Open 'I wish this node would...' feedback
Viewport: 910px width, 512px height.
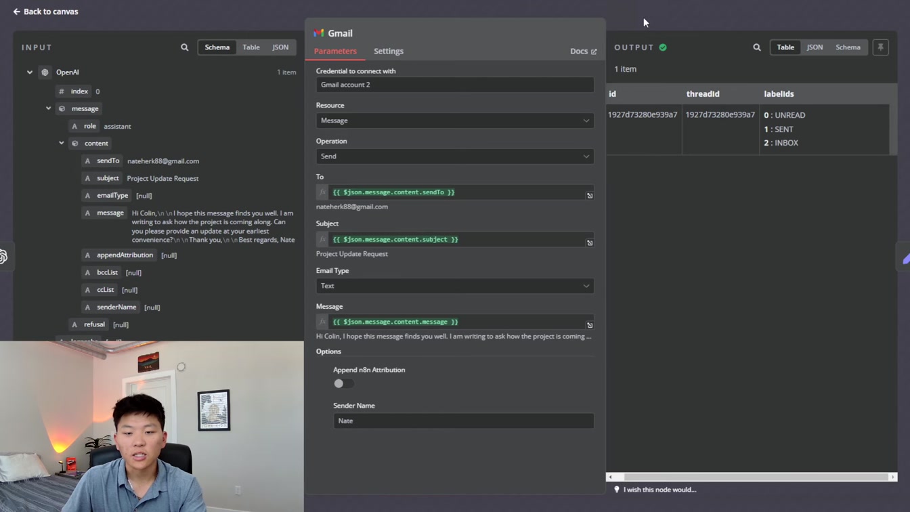click(x=655, y=490)
